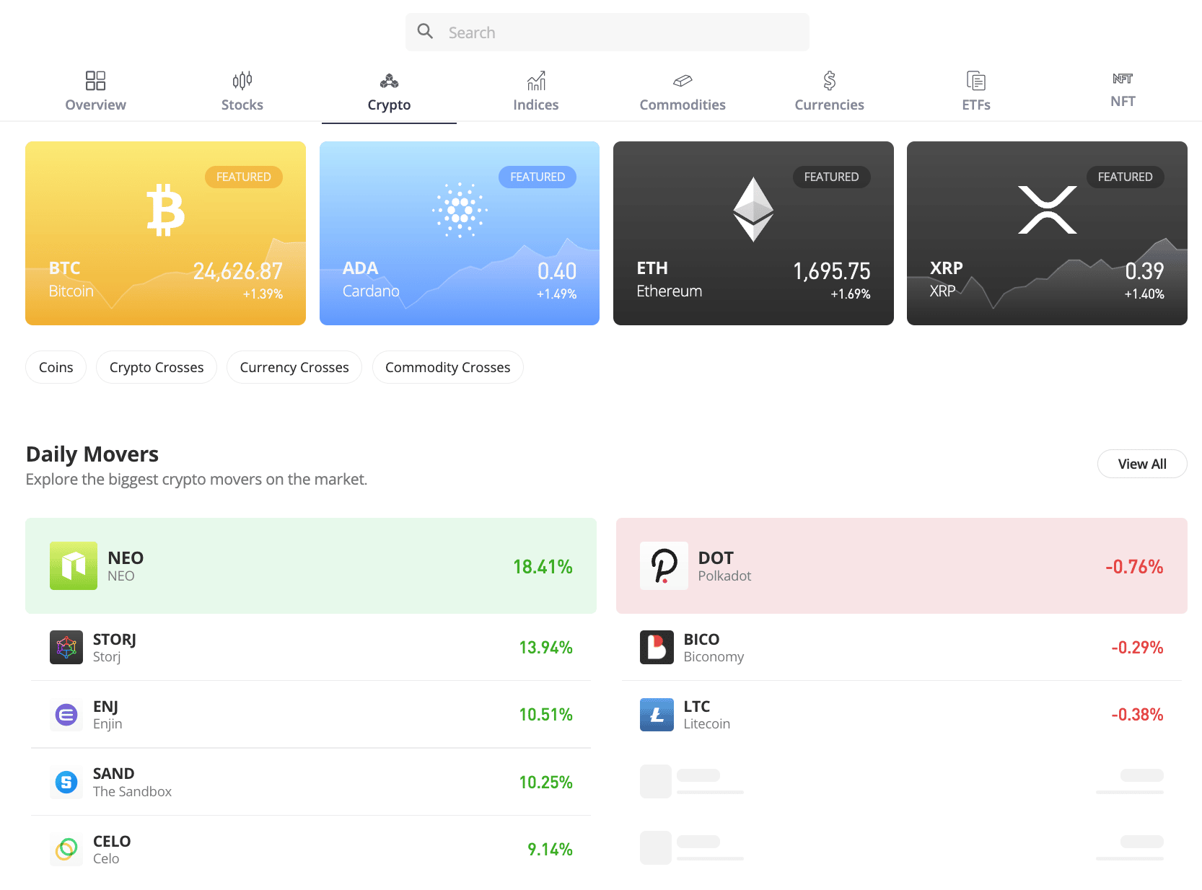Viewport: 1202px width, 890px height.
Task: Click the search magnifier icon
Action: [x=425, y=31]
